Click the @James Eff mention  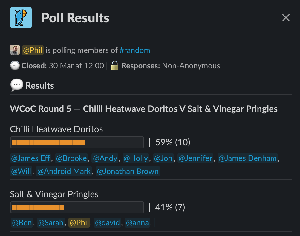[x=30, y=158]
